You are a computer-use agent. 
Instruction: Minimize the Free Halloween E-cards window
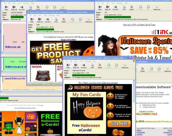[127, 58]
